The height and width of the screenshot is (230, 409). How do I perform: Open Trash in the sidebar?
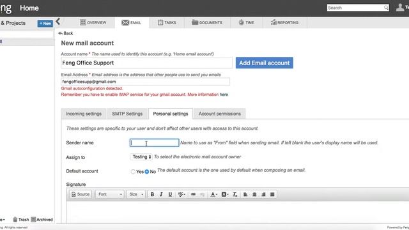(x=21, y=220)
